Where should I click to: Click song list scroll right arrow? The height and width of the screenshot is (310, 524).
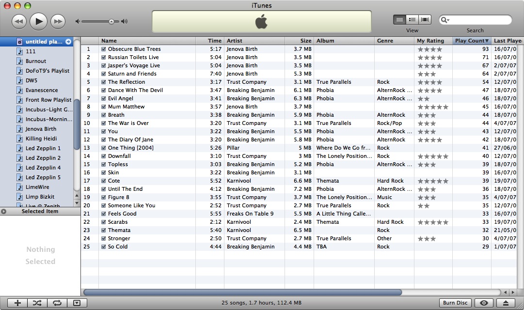coord(513,292)
